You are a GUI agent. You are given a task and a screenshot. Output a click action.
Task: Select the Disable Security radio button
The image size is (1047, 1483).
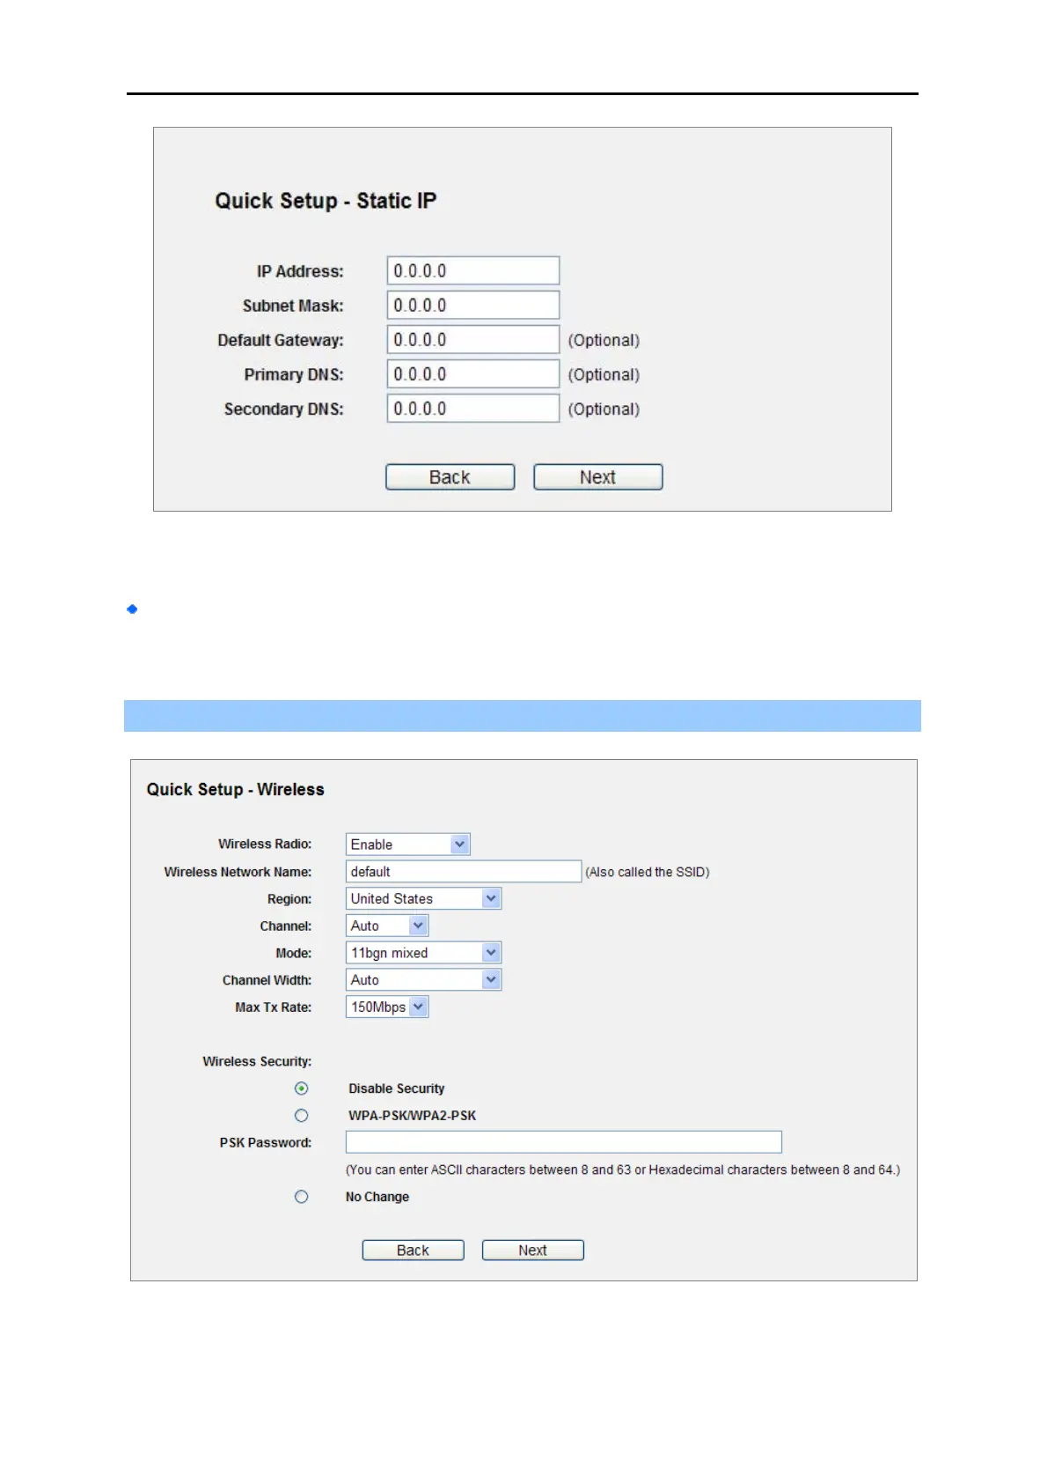click(302, 1088)
